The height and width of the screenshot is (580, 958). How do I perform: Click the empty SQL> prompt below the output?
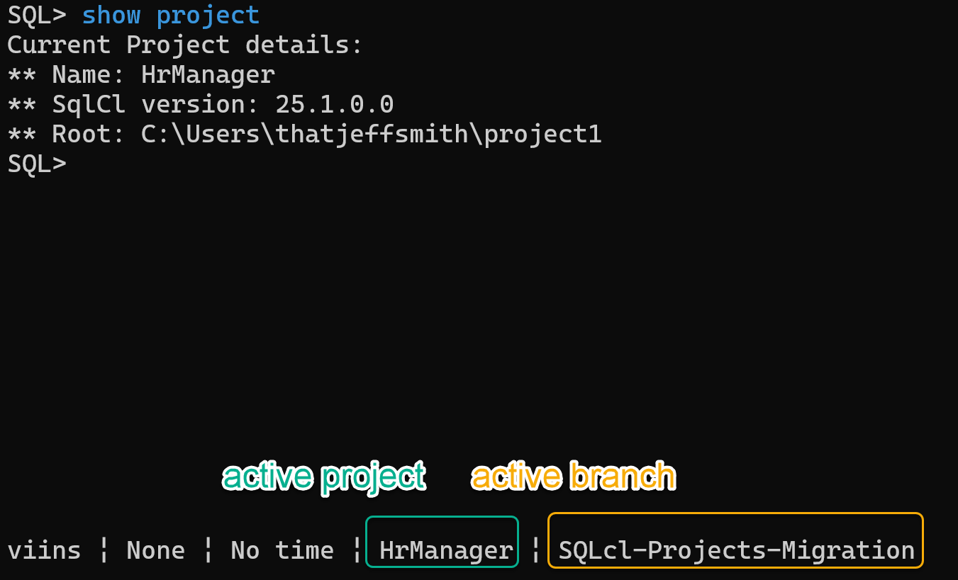click(x=37, y=164)
